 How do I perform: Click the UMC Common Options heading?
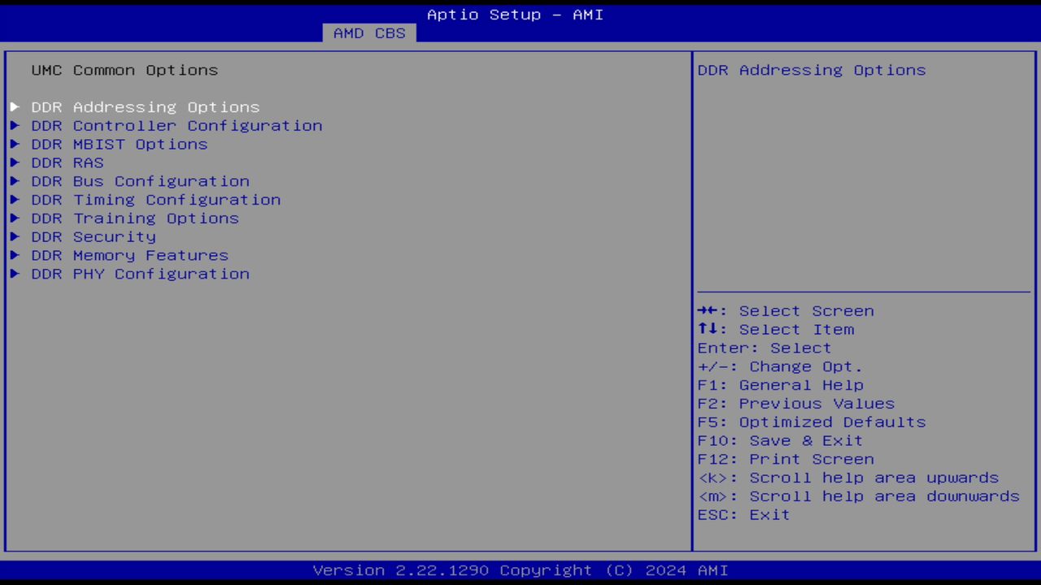coord(124,70)
